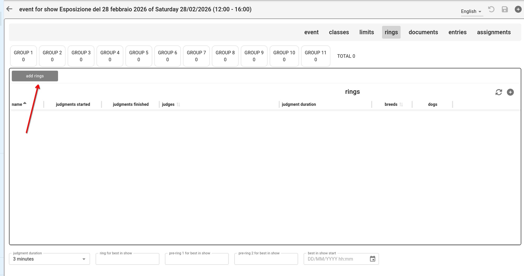Select GROUP 5 card
Image resolution: width=524 pixels, height=276 pixels.
click(139, 56)
